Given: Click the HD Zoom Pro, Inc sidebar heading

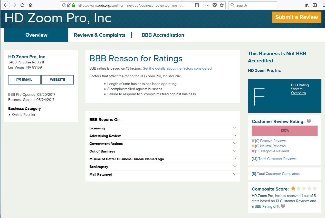Looking at the screenshot, I should pyautogui.click(x=27, y=57).
